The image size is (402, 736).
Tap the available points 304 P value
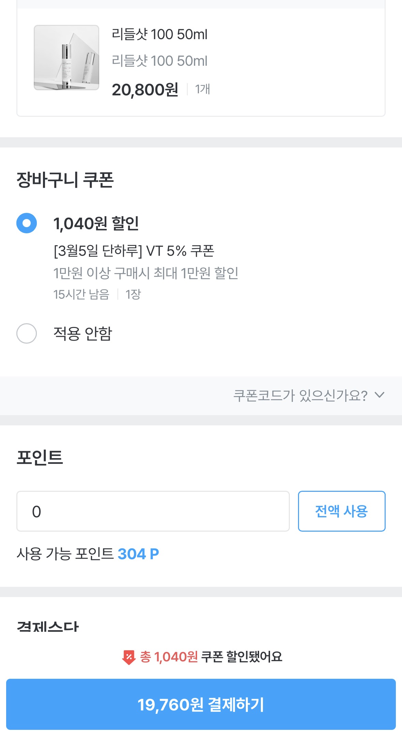[138, 554]
